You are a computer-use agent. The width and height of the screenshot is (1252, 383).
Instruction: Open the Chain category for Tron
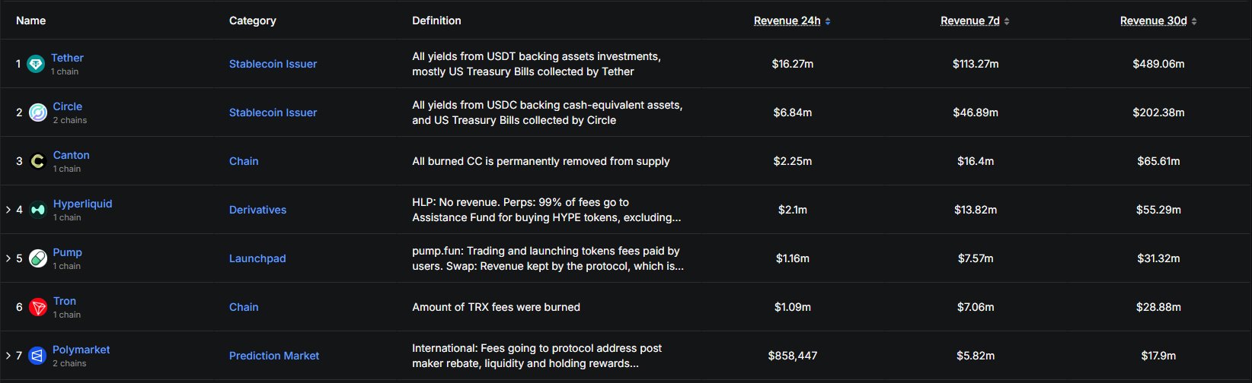point(244,307)
